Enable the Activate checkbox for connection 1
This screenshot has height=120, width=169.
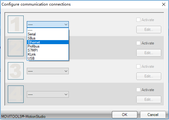pyautogui.click(x=138, y=20)
